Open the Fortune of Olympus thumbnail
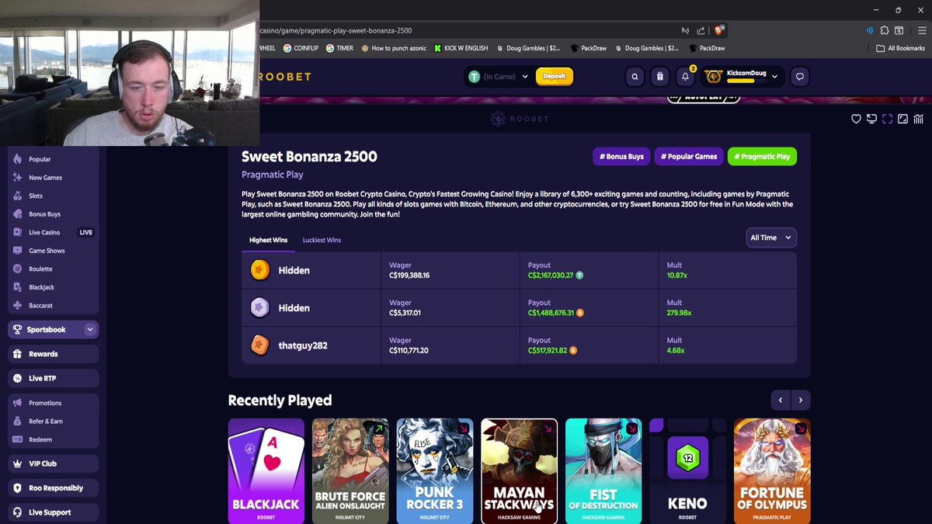Screen dimensions: 932x524 772,471
